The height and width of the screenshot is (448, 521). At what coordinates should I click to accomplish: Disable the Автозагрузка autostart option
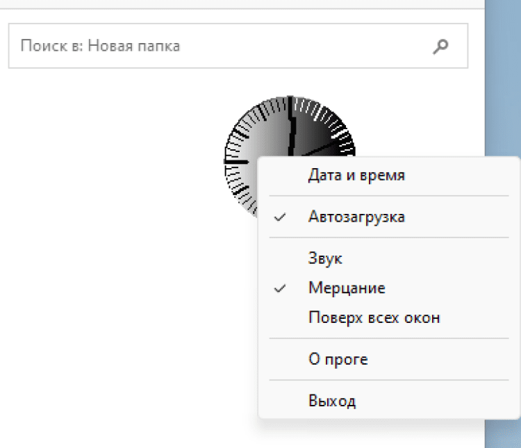click(356, 217)
